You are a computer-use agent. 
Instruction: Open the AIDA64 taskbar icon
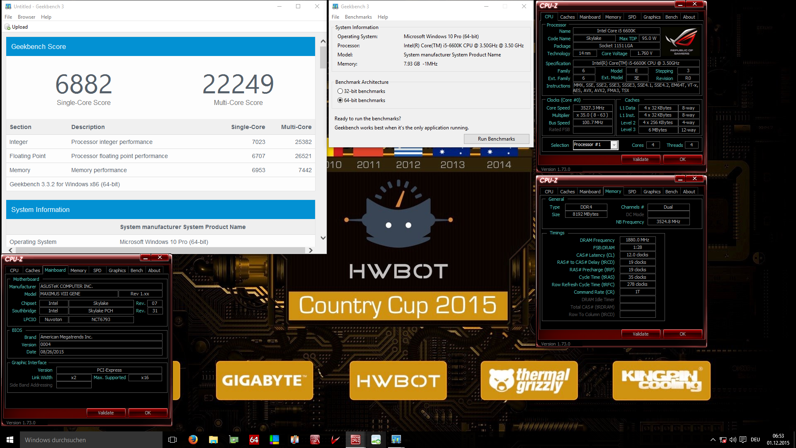click(x=254, y=440)
